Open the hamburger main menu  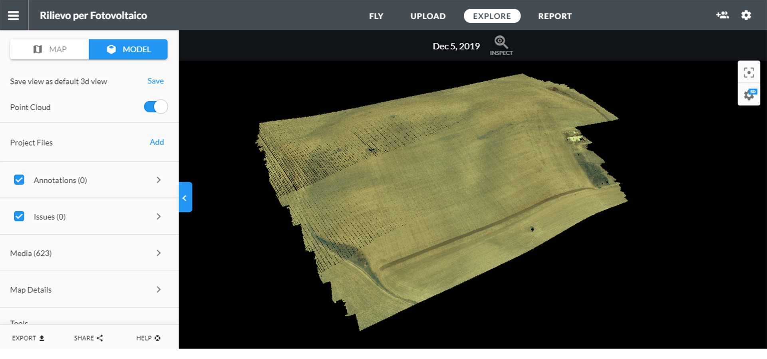tap(14, 15)
